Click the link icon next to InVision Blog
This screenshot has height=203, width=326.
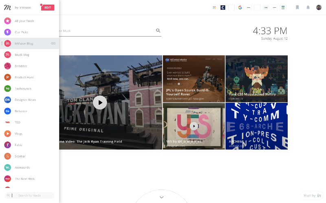click(x=53, y=43)
